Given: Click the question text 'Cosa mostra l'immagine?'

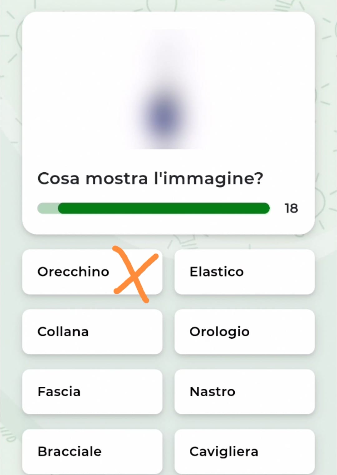Looking at the screenshot, I should 150,179.
